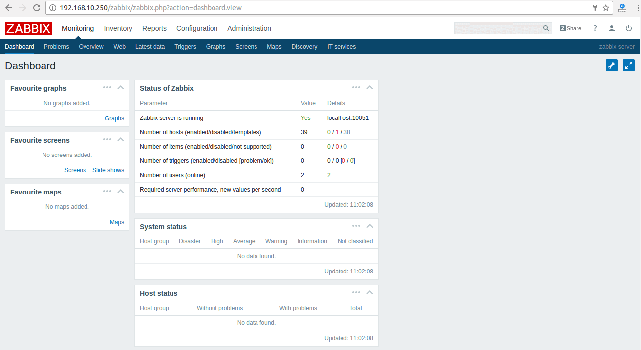Collapse the Status of Zabbix widget
The width and height of the screenshot is (641, 350).
(x=369, y=88)
